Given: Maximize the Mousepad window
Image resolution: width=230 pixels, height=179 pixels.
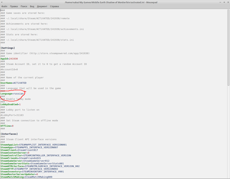Looking at the screenshot, I should (x=223, y=2).
